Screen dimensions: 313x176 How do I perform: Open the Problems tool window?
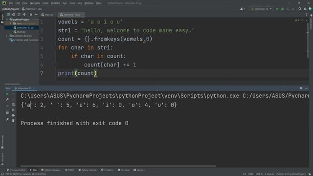point(107,170)
